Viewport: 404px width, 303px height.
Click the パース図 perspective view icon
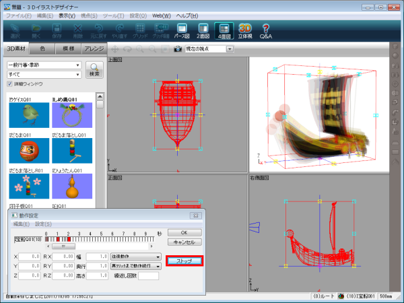(x=180, y=30)
